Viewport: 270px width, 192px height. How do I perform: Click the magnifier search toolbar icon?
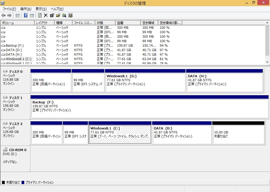[x=64, y=15]
